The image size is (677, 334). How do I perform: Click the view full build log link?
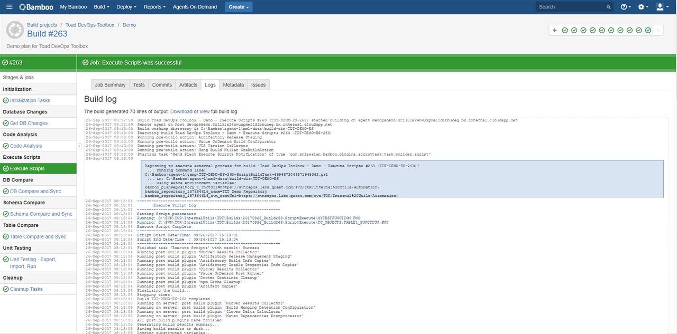point(205,111)
